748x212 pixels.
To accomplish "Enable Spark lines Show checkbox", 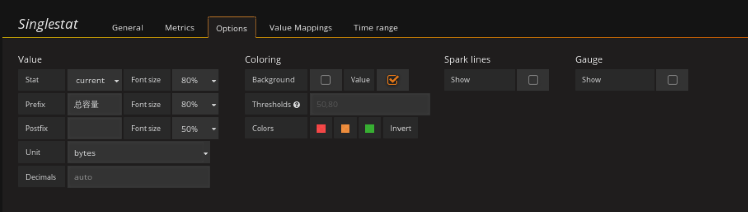I will [533, 80].
